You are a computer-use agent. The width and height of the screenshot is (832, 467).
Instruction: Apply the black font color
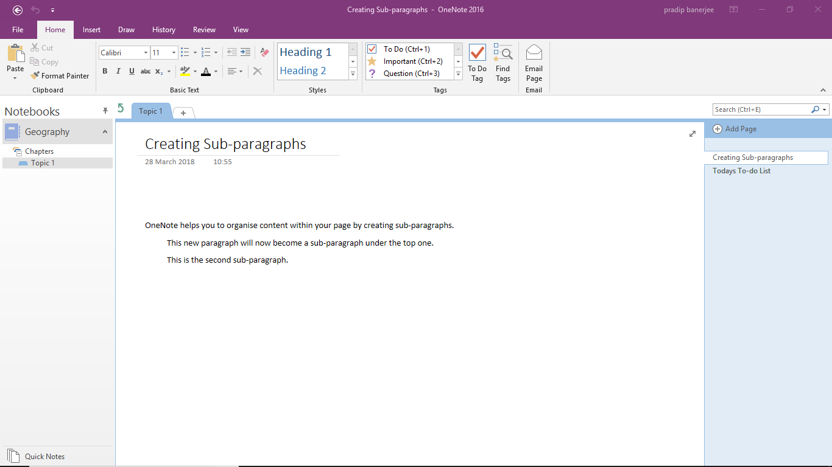coord(206,71)
